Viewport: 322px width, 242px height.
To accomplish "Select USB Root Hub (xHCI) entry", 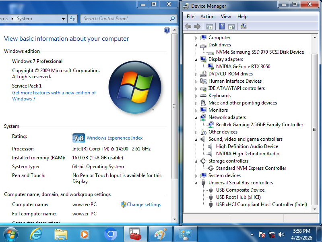I will 238,197.
